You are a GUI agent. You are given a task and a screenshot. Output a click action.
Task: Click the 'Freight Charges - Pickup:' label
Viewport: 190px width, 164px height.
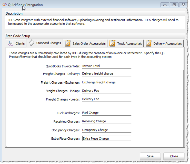(63, 91)
